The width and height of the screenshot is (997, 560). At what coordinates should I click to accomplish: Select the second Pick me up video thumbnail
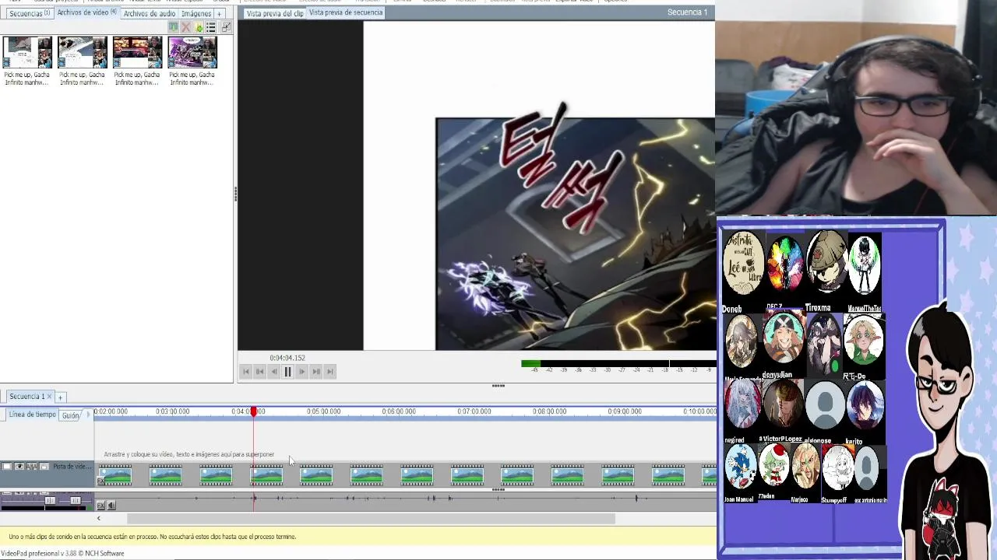tap(82, 53)
